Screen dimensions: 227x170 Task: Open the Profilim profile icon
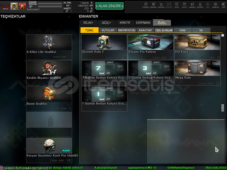coord(200,5)
